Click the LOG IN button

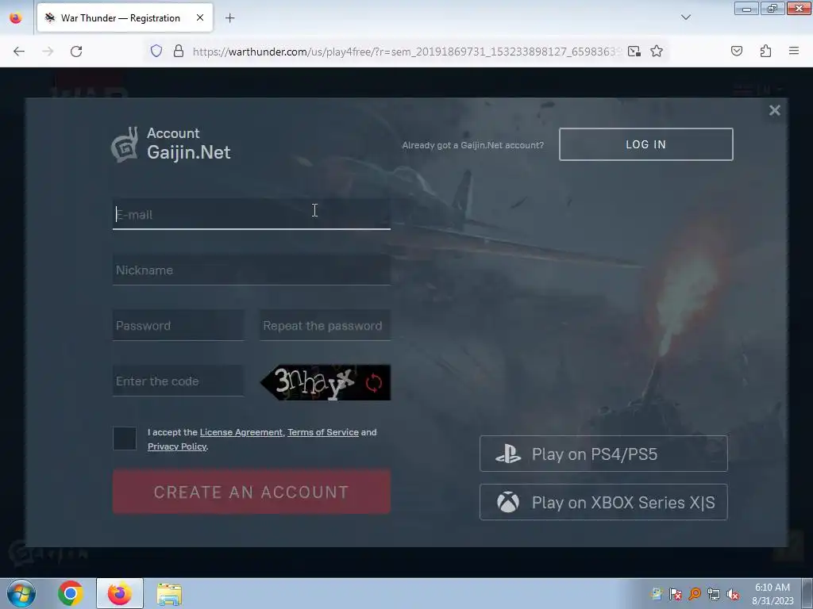click(646, 144)
